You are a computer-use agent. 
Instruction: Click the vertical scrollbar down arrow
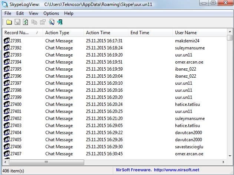(230, 155)
